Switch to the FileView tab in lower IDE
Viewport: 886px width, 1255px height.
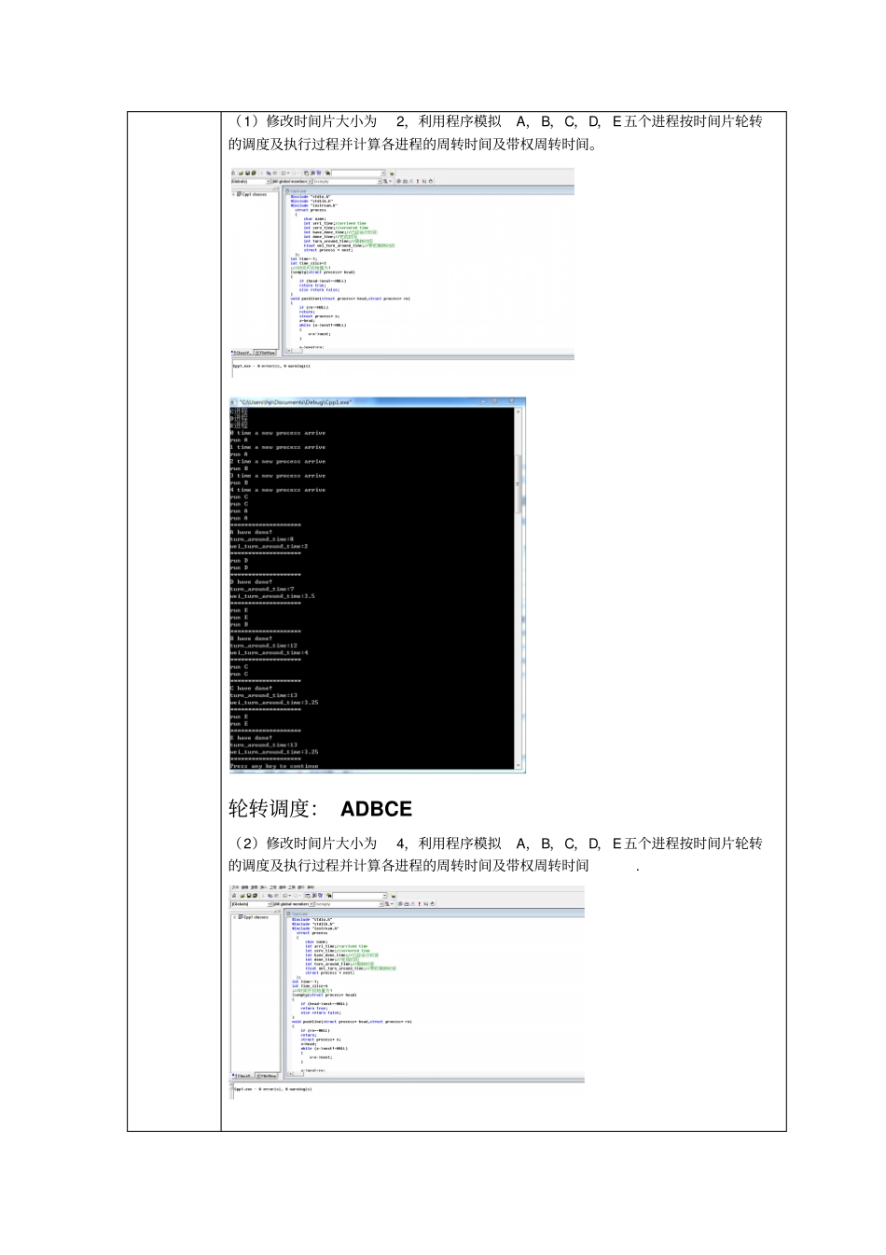click(267, 1076)
